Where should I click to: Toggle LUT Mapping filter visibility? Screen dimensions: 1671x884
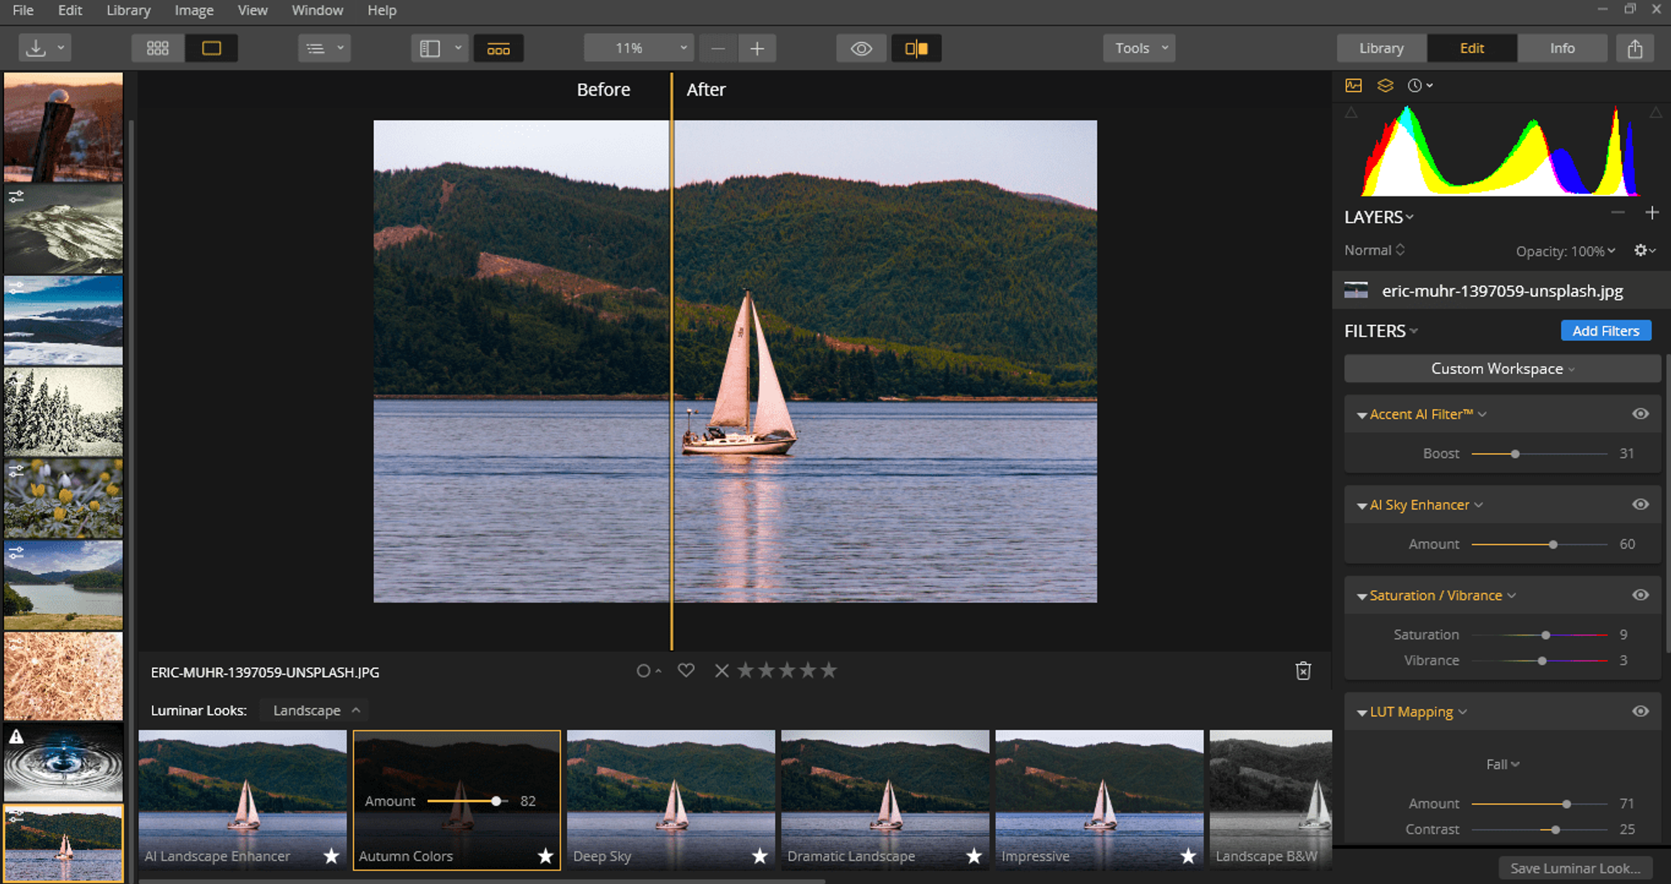tap(1640, 712)
